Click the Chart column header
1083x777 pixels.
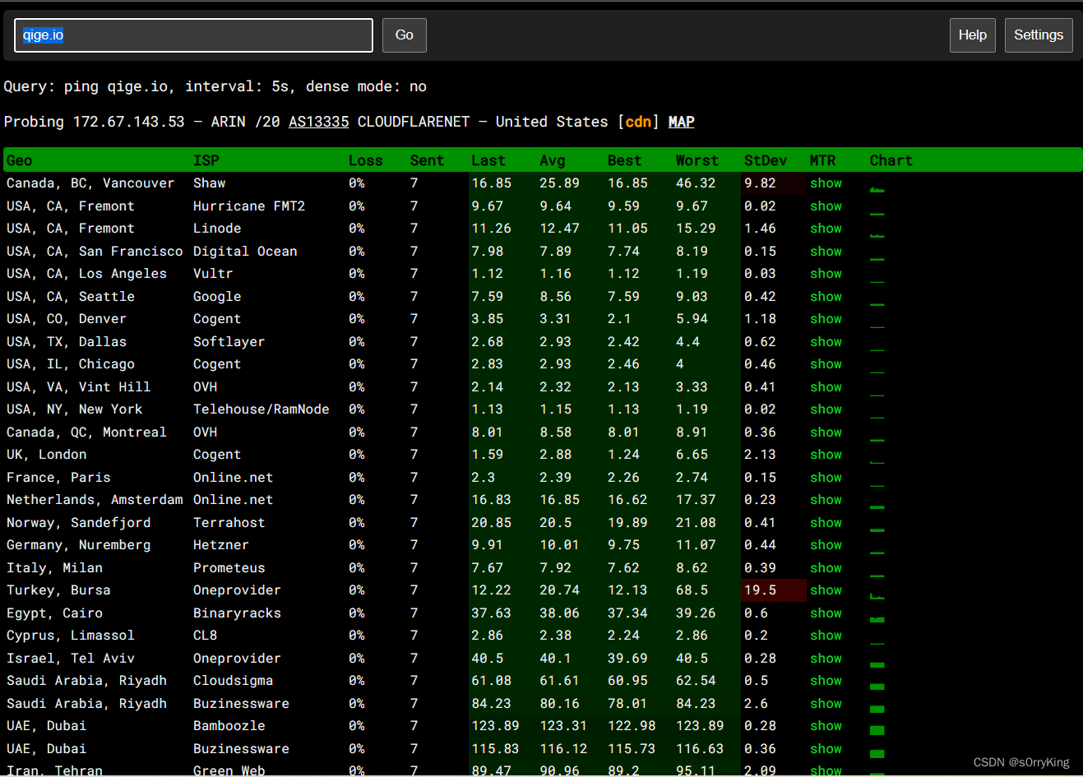pos(891,160)
